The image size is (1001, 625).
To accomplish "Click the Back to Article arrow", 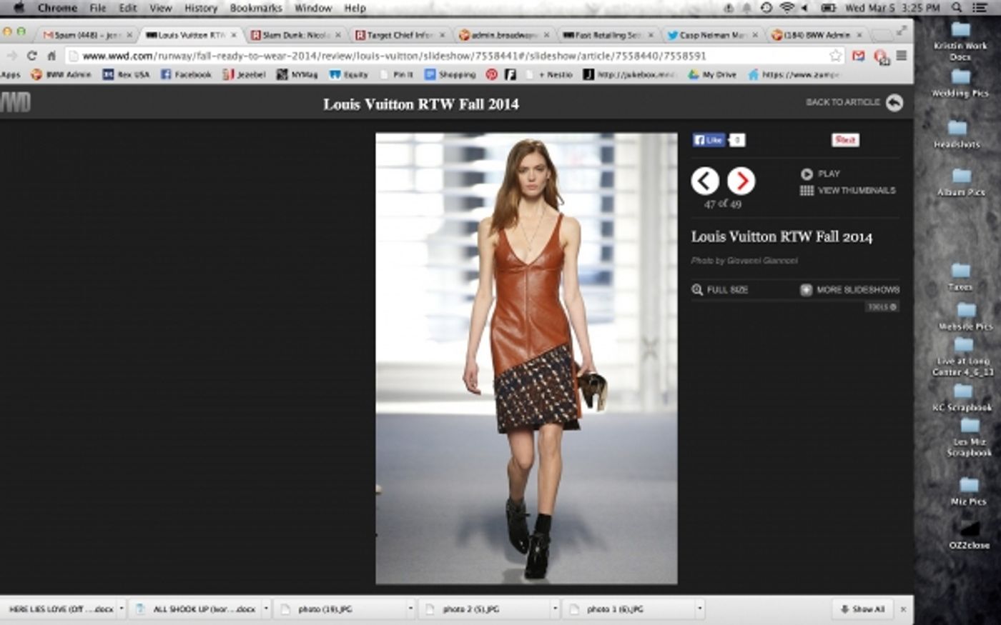I will click(x=894, y=103).
